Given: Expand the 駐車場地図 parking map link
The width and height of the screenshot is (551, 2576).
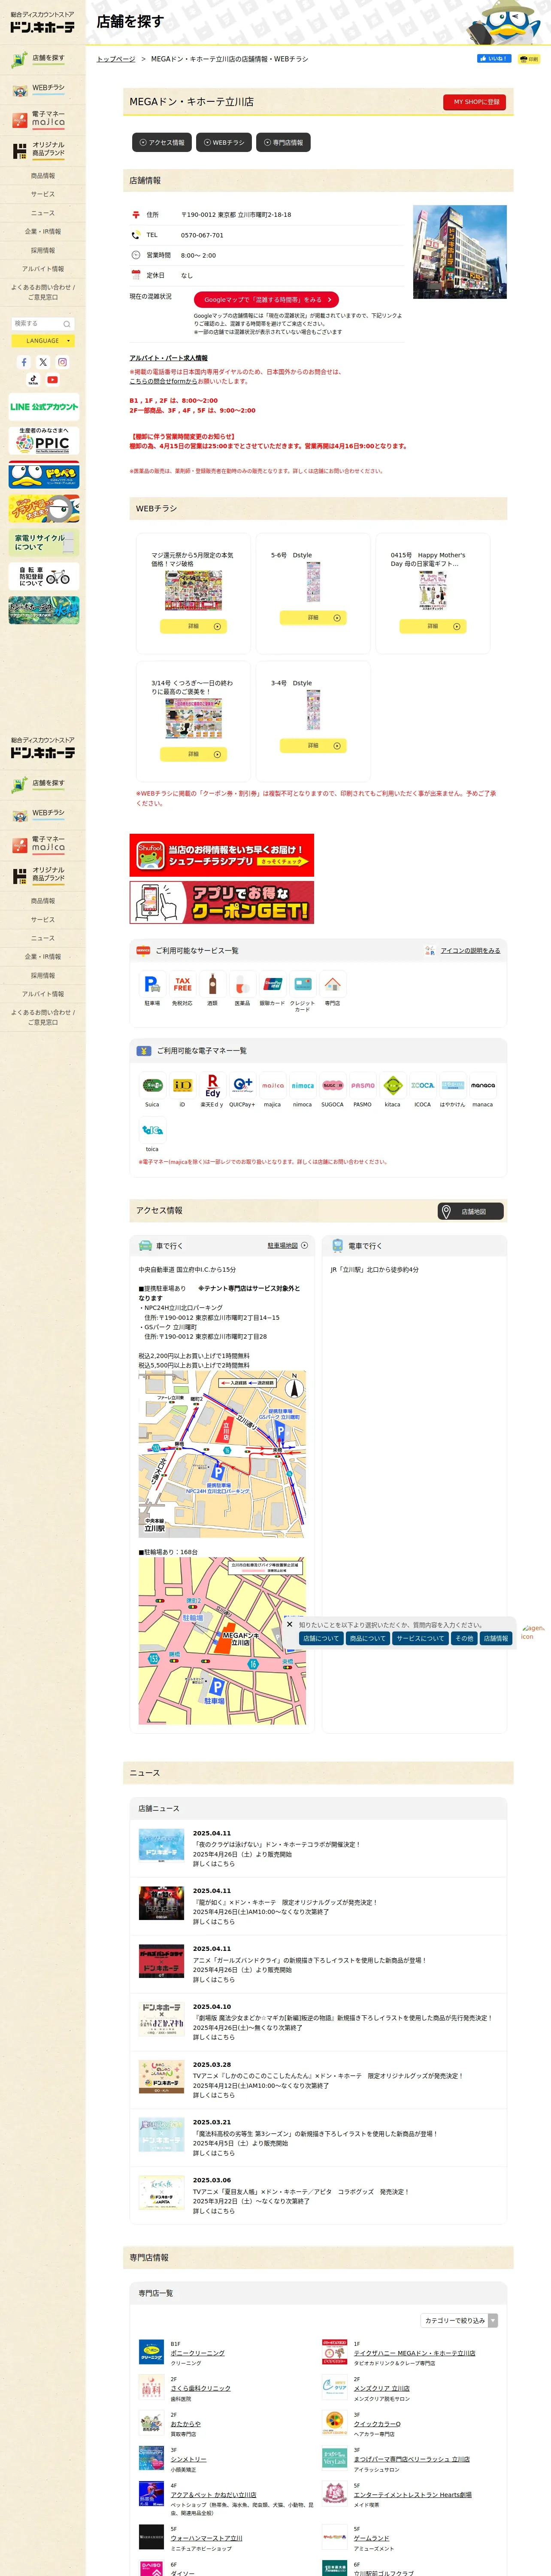Looking at the screenshot, I should 288,1245.
